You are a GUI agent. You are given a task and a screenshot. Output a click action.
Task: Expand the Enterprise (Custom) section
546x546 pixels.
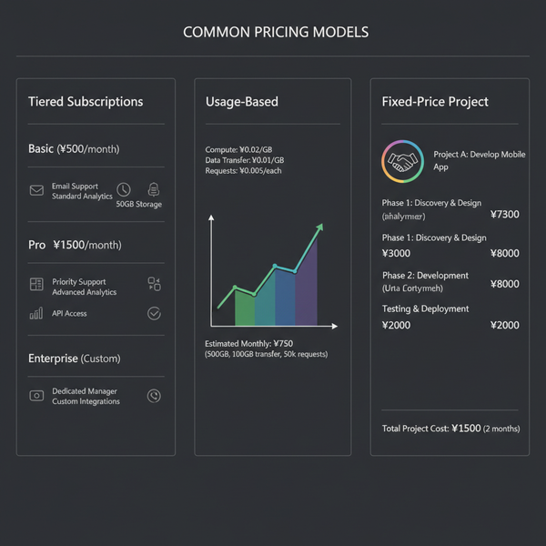75,359
